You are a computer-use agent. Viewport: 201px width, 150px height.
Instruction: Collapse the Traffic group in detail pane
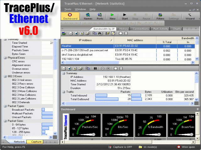63,92
